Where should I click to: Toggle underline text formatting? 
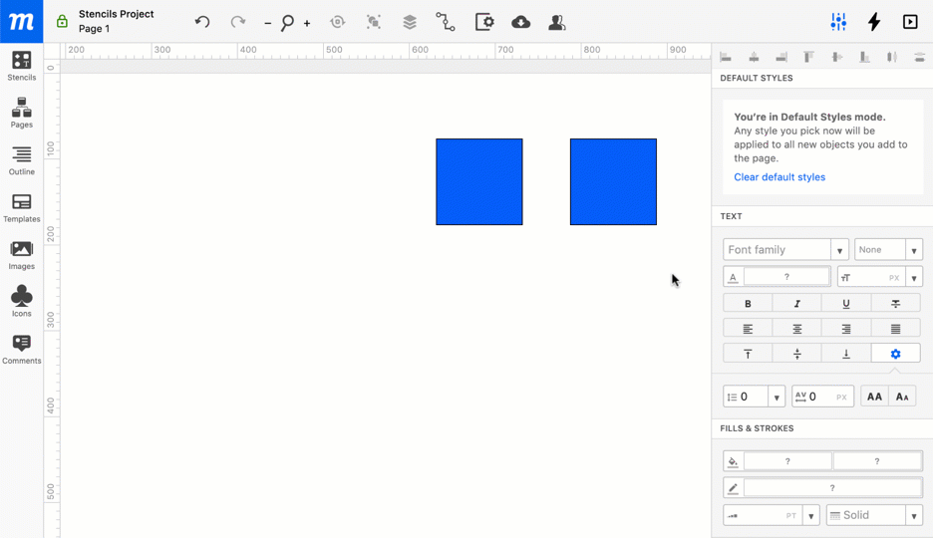pyautogui.click(x=846, y=303)
